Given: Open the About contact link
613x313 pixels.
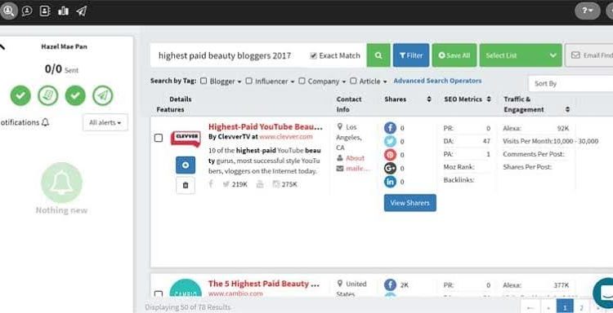Looking at the screenshot, I should point(355,158).
